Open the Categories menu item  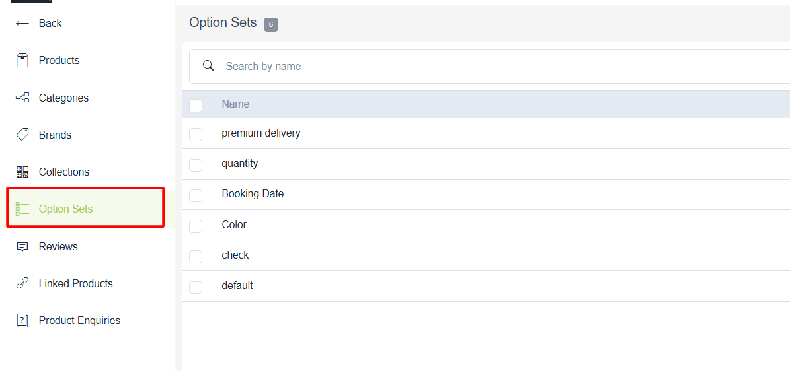pyautogui.click(x=63, y=98)
